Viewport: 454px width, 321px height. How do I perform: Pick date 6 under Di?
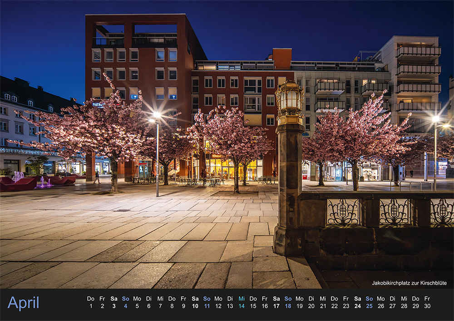148,306
